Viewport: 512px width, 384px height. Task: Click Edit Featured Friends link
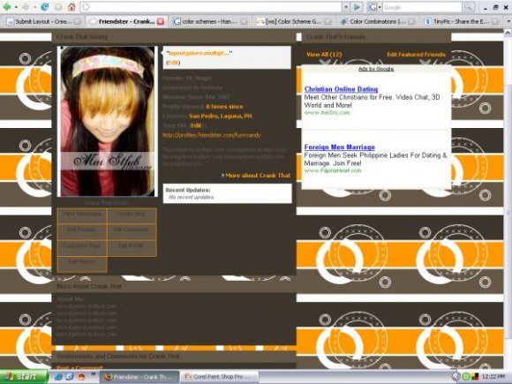[417, 55]
